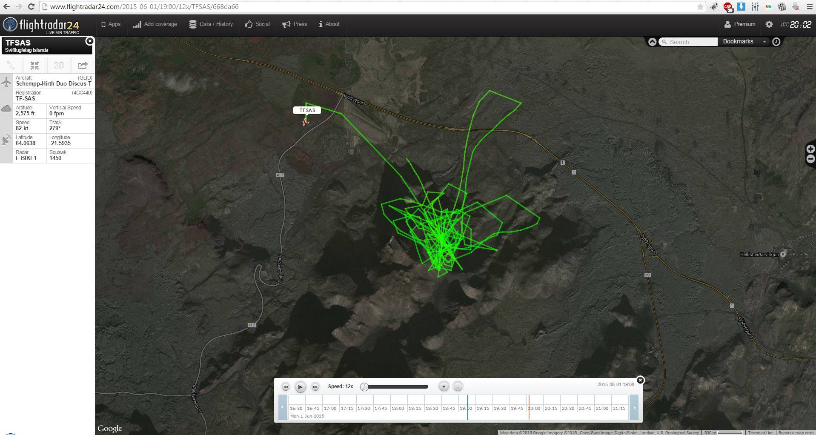This screenshot has width=816, height=435.
Task: Click the collapse arrows icon in panel
Action: click(x=34, y=66)
